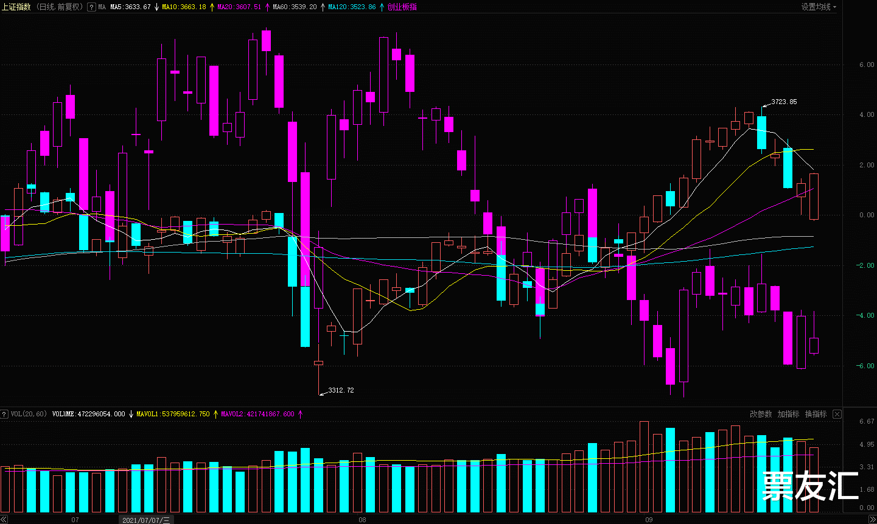Viewport: 877px width, 524px height.
Task: Open the 设置均线 dropdown
Action: pyautogui.click(x=819, y=7)
